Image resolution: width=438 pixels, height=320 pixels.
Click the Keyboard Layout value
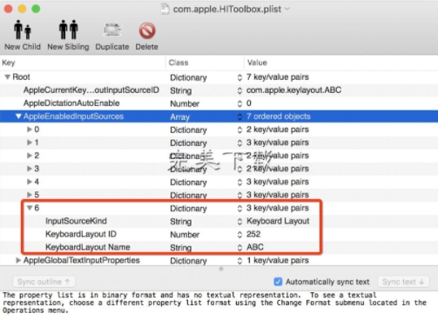278,221
